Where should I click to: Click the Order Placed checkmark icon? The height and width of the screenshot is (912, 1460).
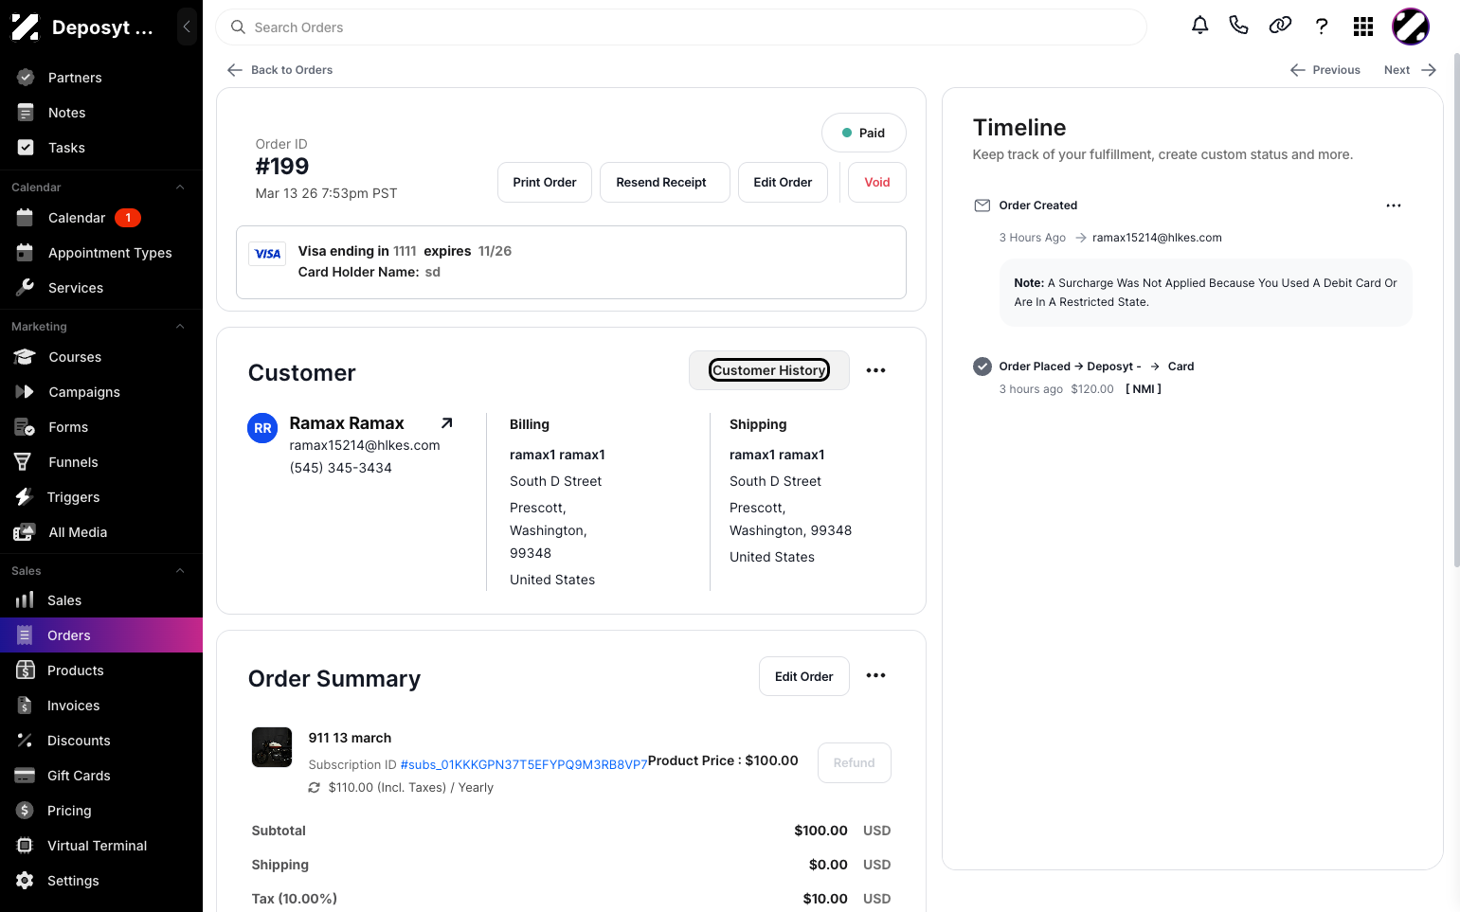pyautogui.click(x=982, y=367)
